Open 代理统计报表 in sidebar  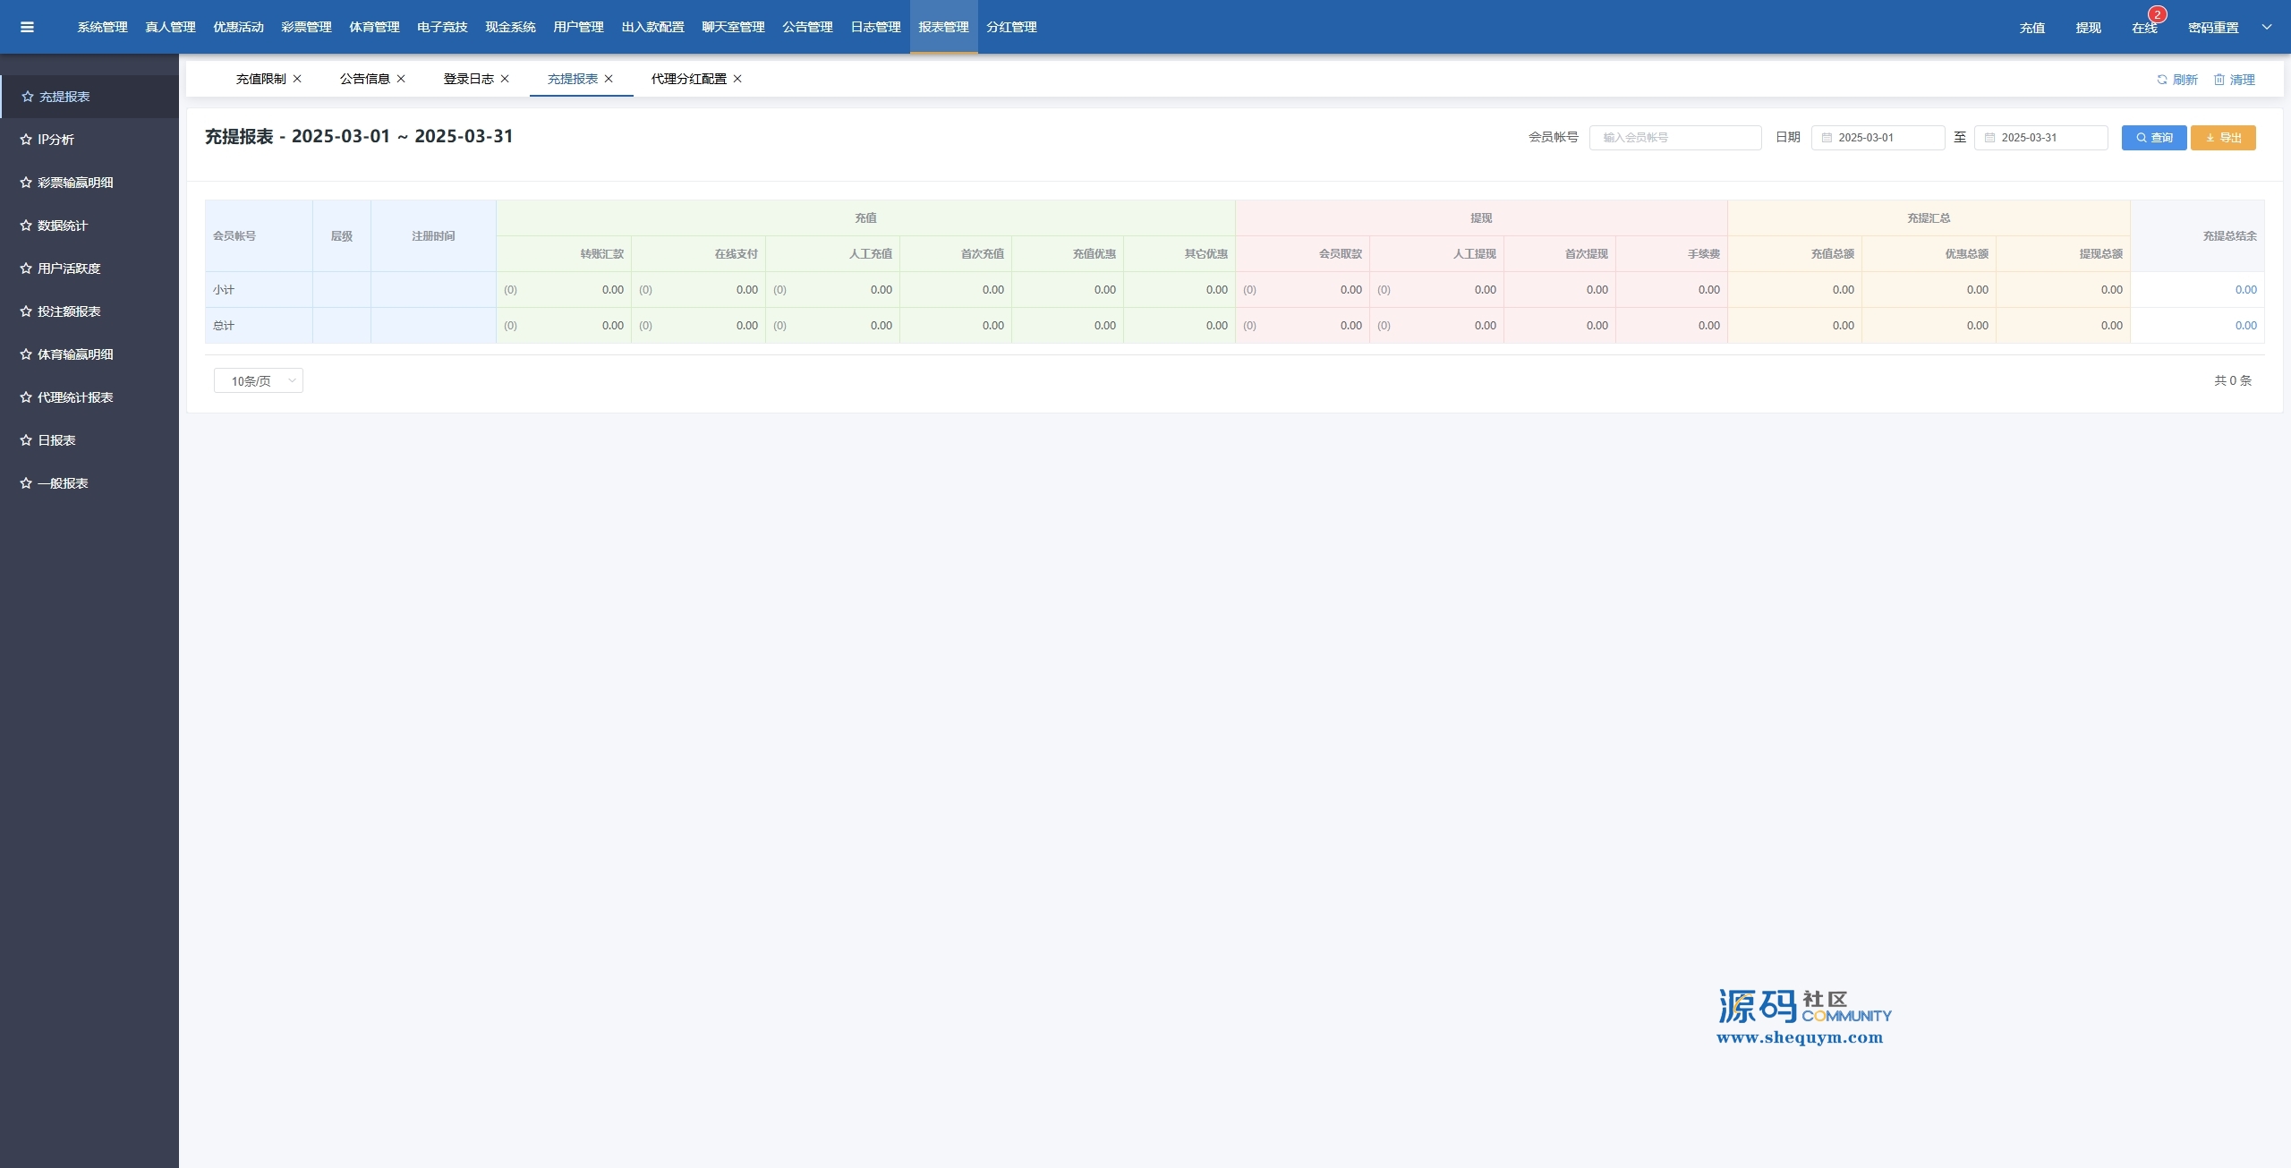click(x=75, y=397)
